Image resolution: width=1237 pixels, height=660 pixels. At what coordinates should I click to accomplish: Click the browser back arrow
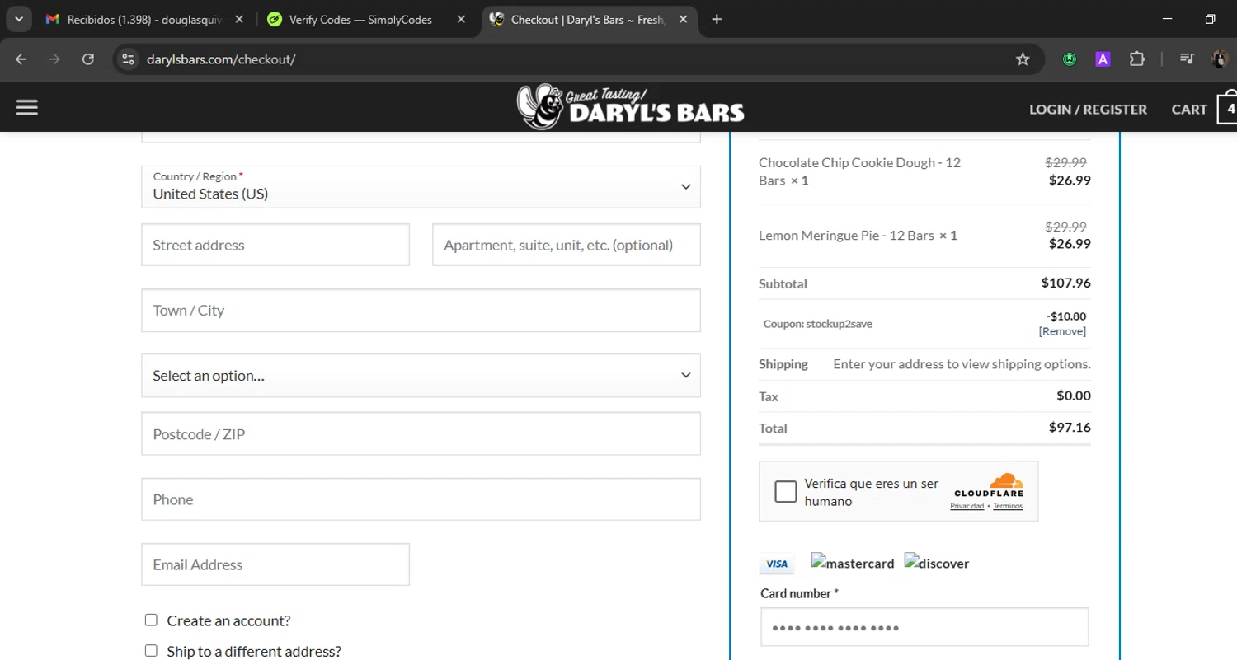tap(21, 59)
